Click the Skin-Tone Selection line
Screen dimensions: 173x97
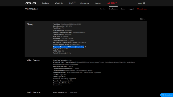click(x=63, y=66)
